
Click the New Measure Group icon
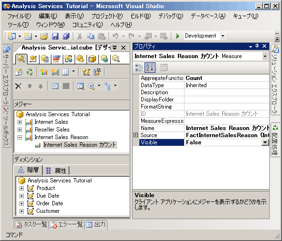point(55,72)
